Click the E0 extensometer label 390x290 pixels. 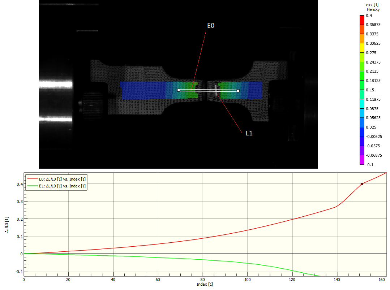(211, 26)
